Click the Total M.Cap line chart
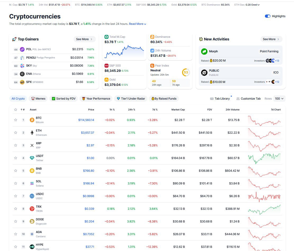 pyautogui.click(x=124, y=52)
